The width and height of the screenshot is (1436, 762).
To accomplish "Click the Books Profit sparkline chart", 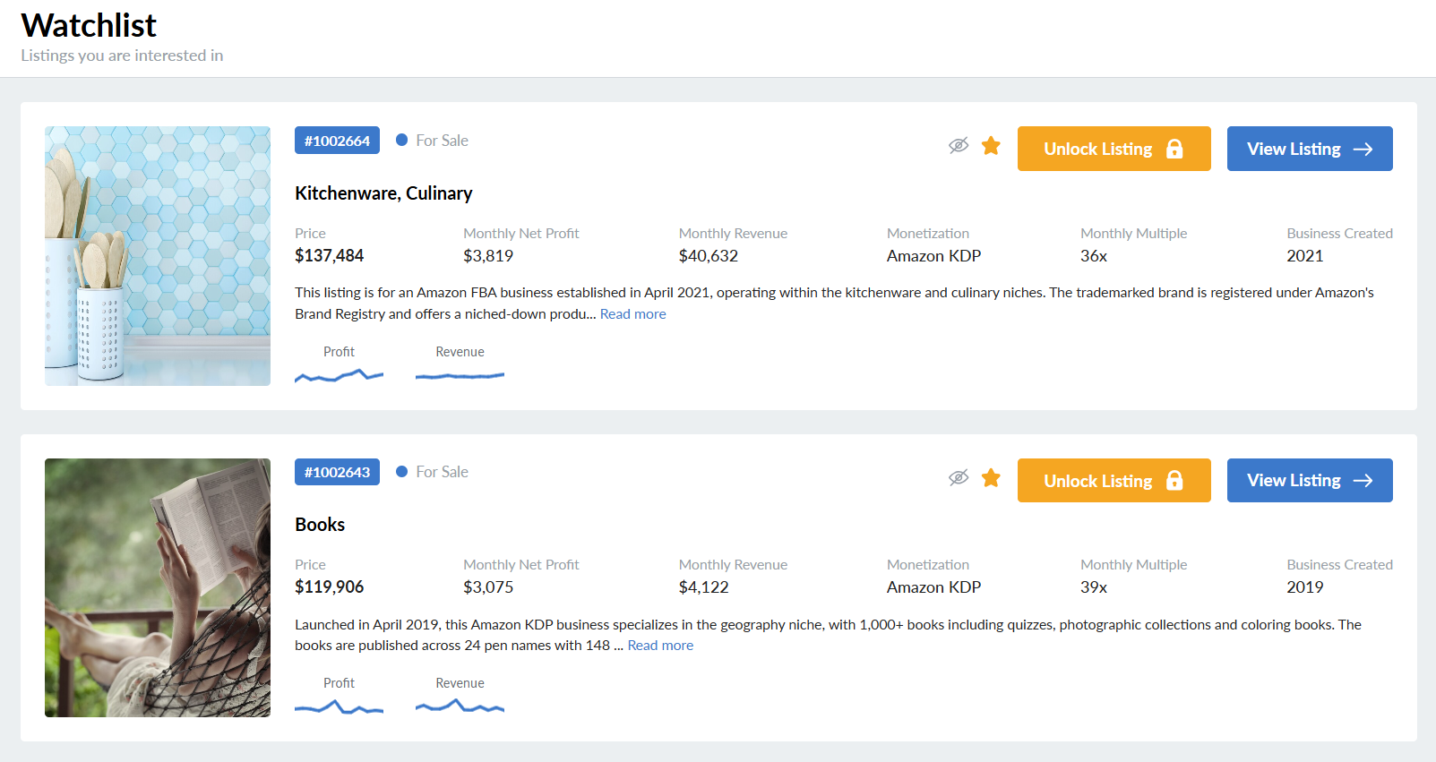I will point(339,707).
